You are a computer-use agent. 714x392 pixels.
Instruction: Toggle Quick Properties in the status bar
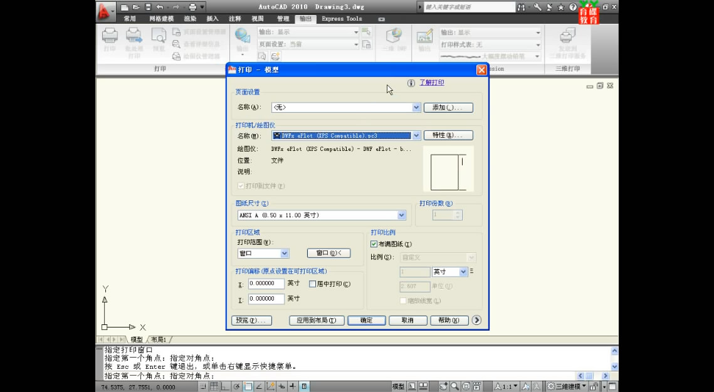tap(304, 386)
